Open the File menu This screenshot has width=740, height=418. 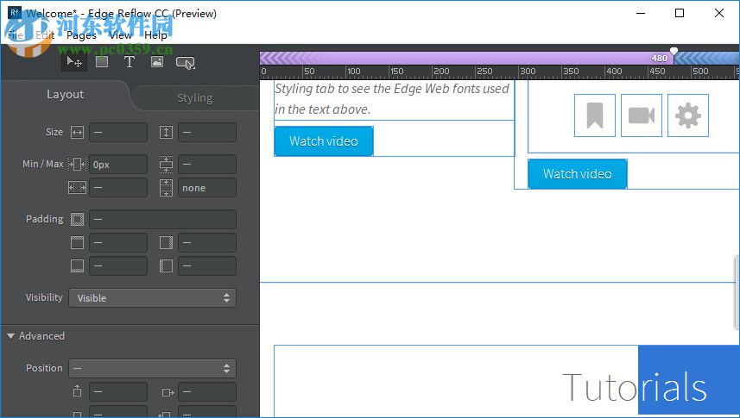click(x=15, y=34)
